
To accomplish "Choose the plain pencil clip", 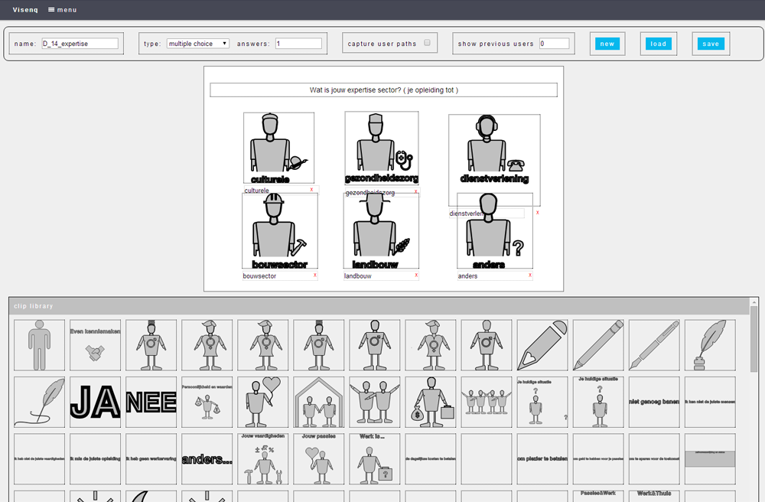I will tap(598, 345).
